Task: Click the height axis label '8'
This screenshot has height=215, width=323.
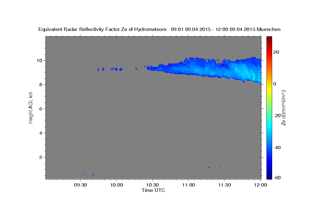Action: point(40,84)
